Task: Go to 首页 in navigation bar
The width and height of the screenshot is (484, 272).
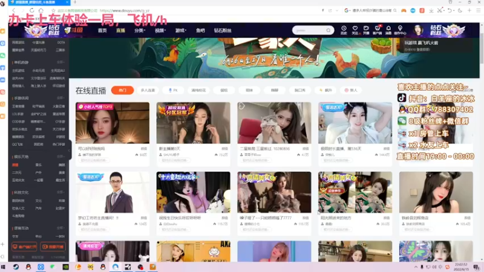Action: 102,31
